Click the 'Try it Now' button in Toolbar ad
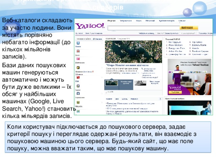Image resolution: width=216 pixels, height=162 pixels. pos(175,92)
